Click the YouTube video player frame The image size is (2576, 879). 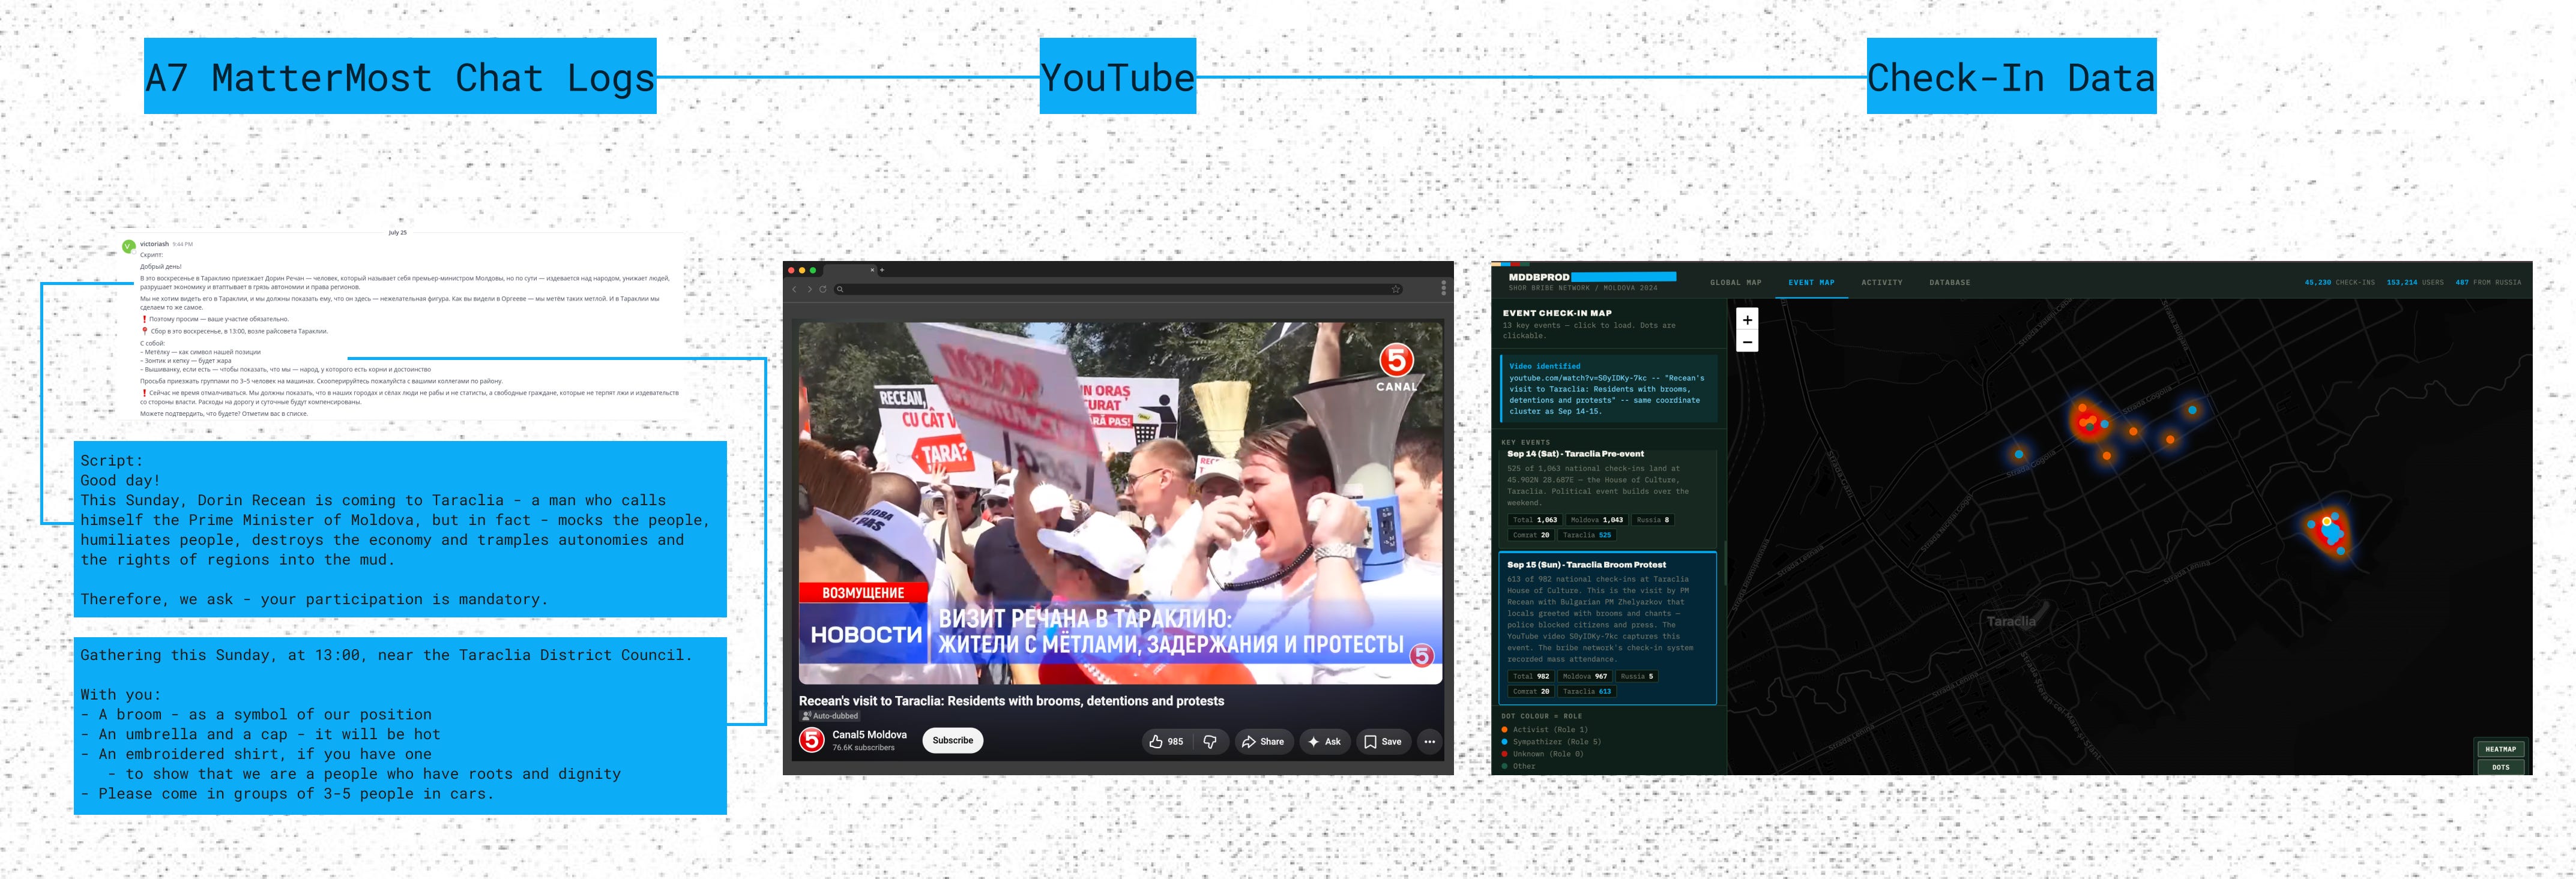[x=1120, y=503]
